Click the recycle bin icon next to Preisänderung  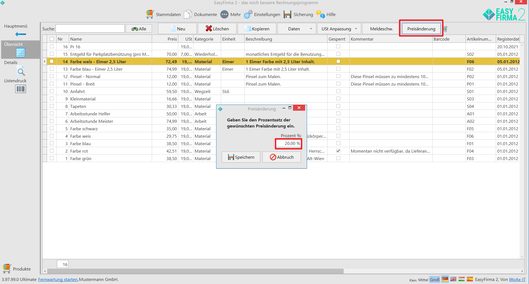pyautogui.click(x=445, y=29)
